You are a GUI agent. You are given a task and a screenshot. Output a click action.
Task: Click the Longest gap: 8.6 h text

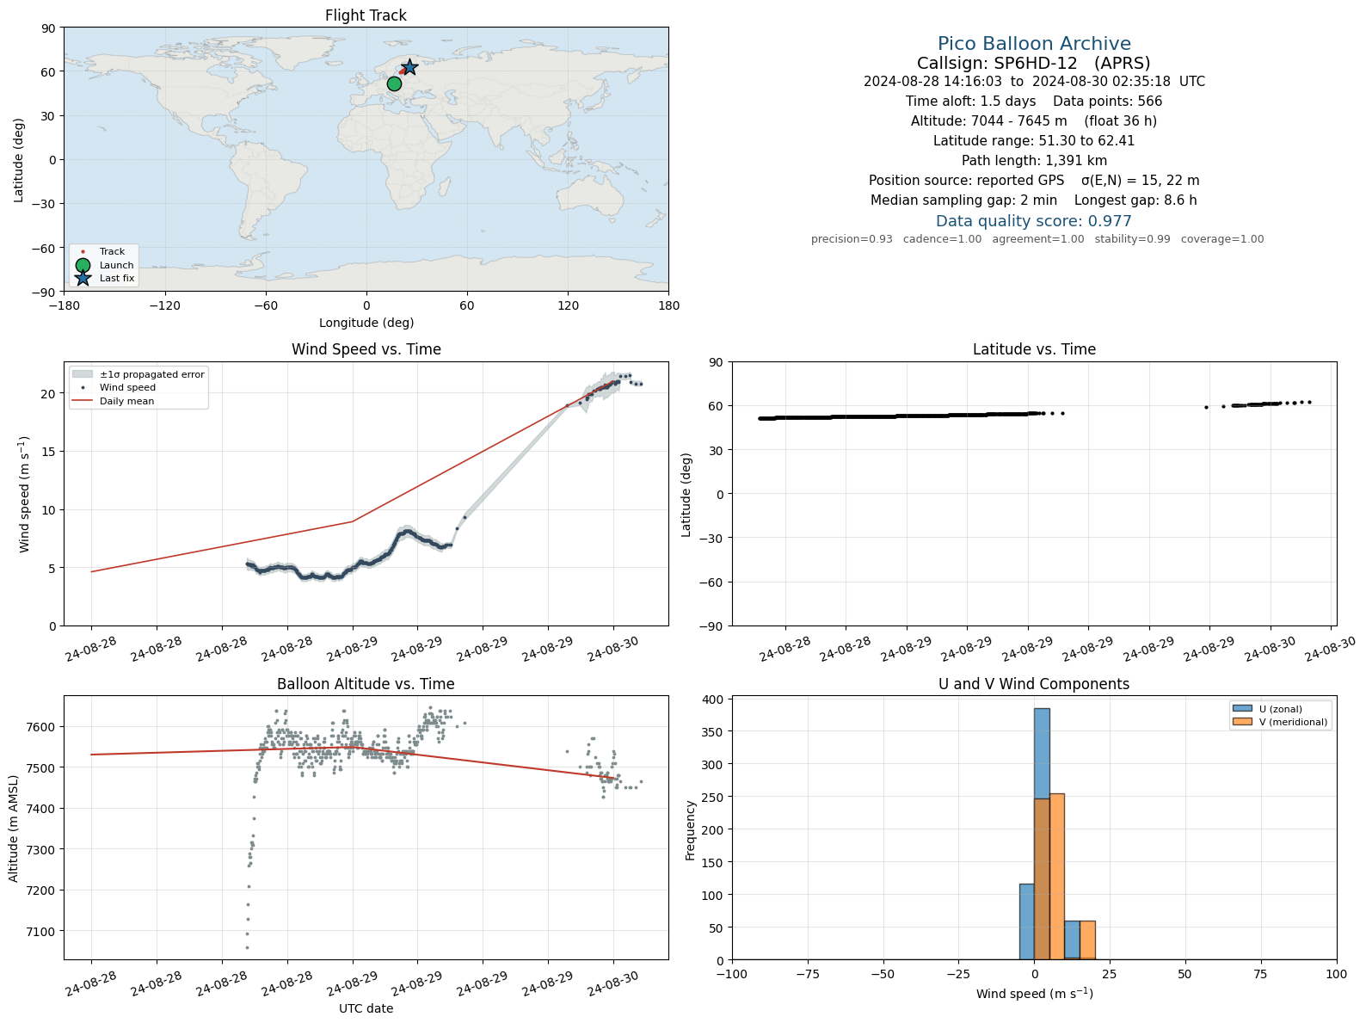tap(1135, 200)
